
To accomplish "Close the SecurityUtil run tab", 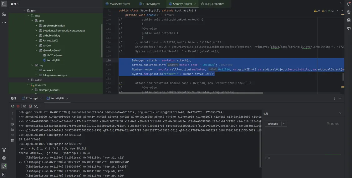I will [x=67, y=98].
